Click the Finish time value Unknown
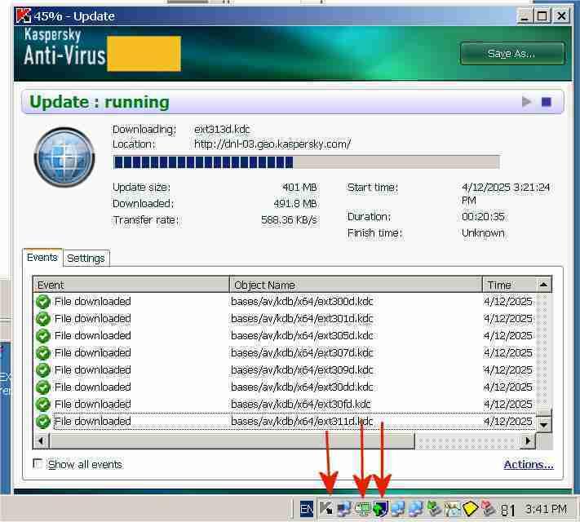The height and width of the screenshot is (522, 580). [483, 233]
